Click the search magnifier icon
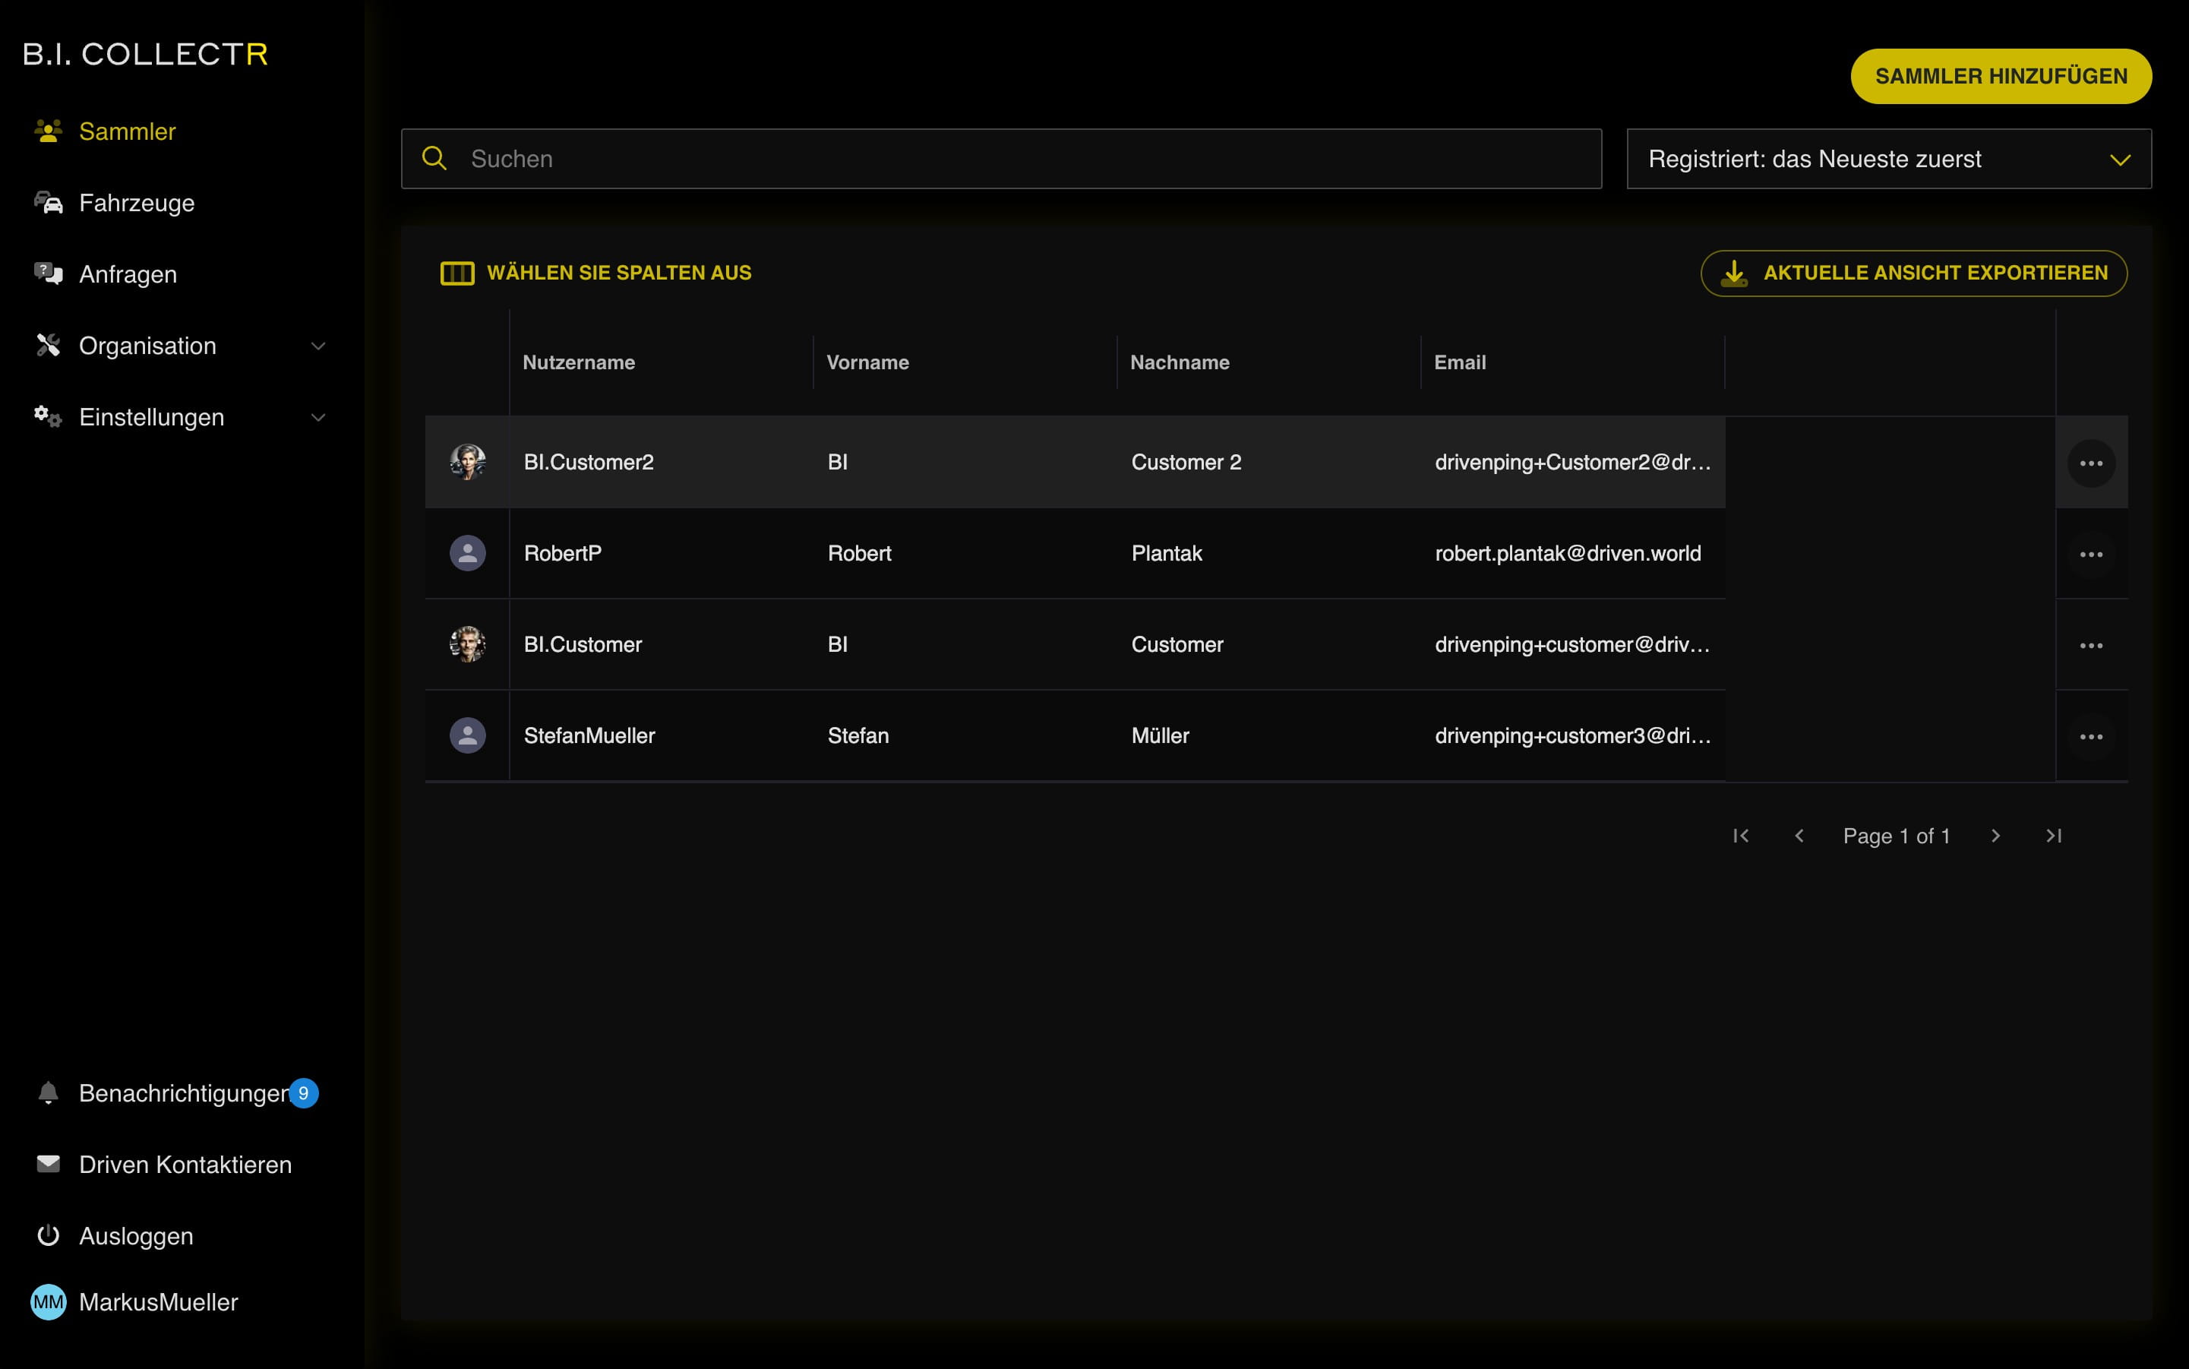This screenshot has width=2189, height=1369. pos(434,159)
